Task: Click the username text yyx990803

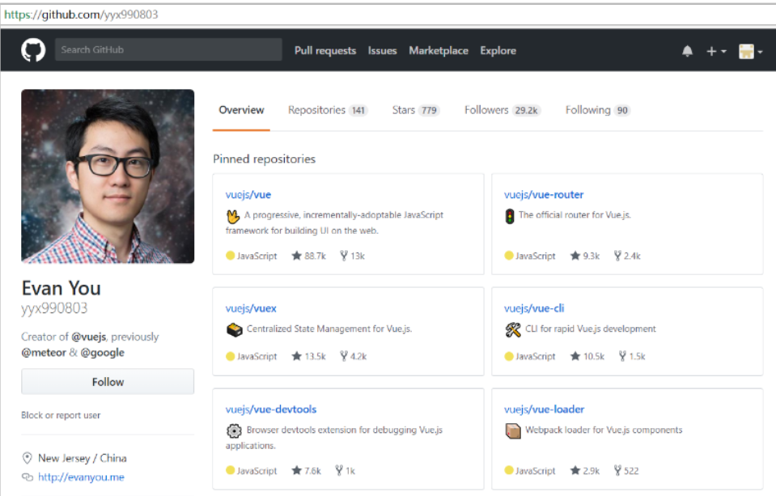Action: point(54,308)
